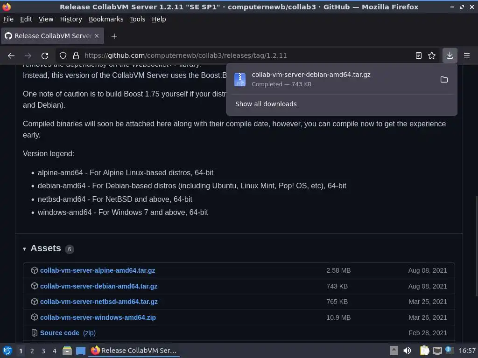The height and width of the screenshot is (358, 478).
Task: Click the show desktop taskbar icon
Action: coord(80,351)
